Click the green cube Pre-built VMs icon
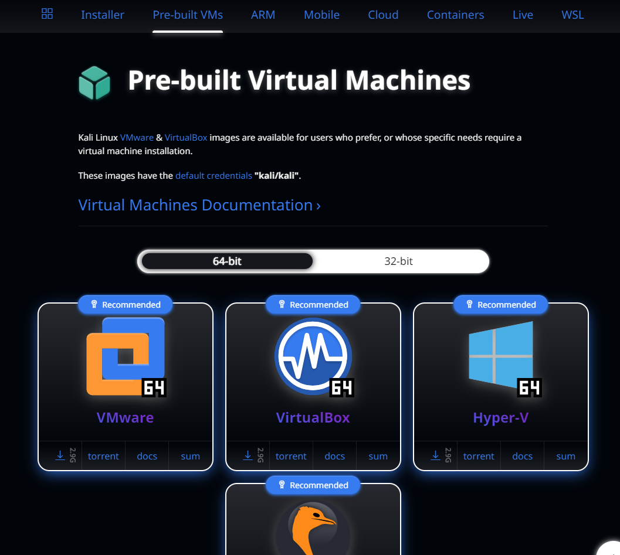This screenshot has width=620, height=555. tap(94, 83)
